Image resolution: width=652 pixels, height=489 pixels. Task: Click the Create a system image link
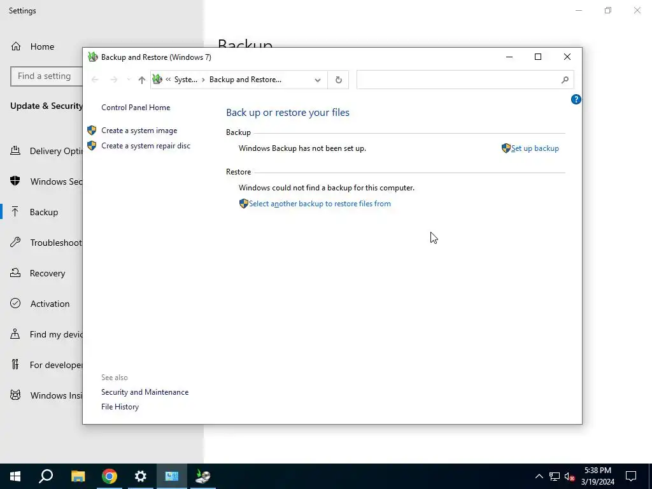(139, 131)
